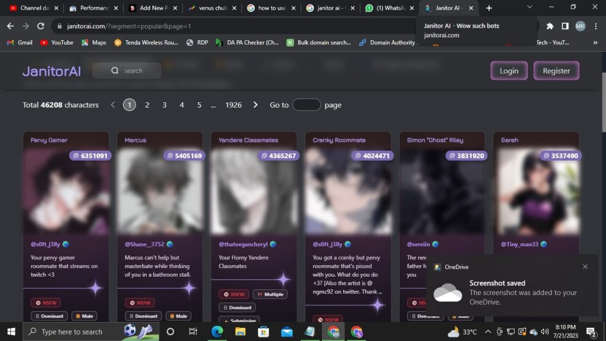Open a new browser tab
The height and width of the screenshot is (341, 606).
pos(489,7)
